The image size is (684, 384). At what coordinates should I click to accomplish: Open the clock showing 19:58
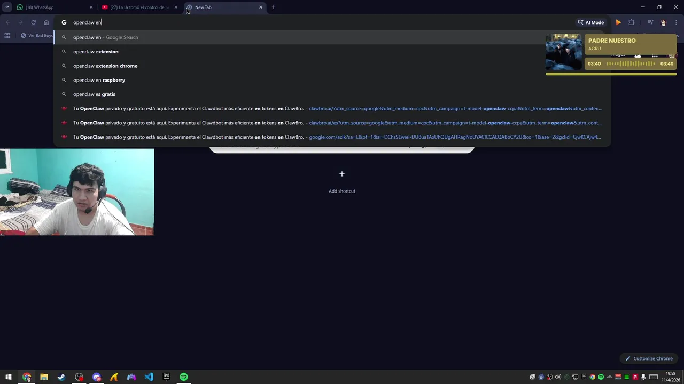coord(671,377)
